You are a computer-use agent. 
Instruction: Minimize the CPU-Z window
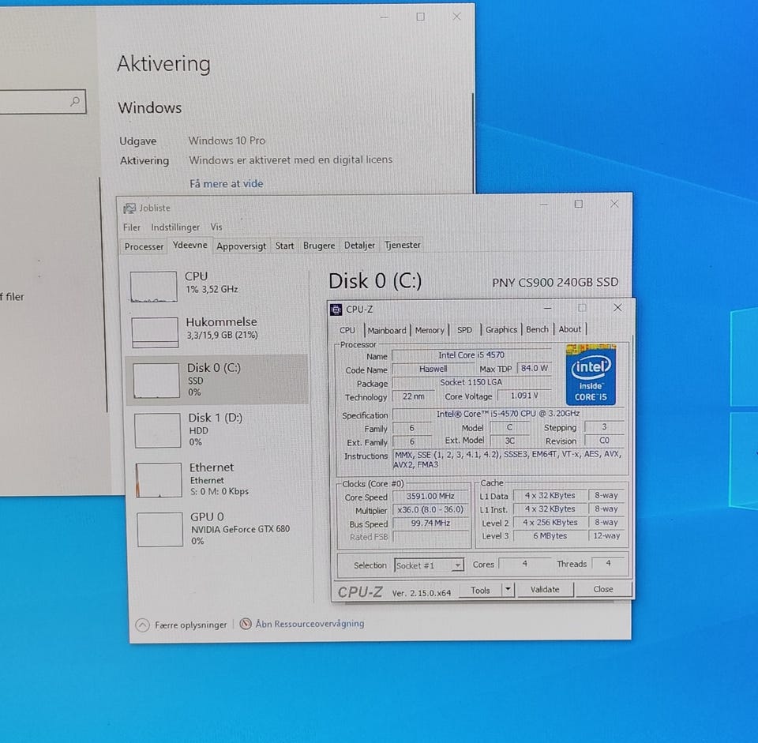coord(547,308)
